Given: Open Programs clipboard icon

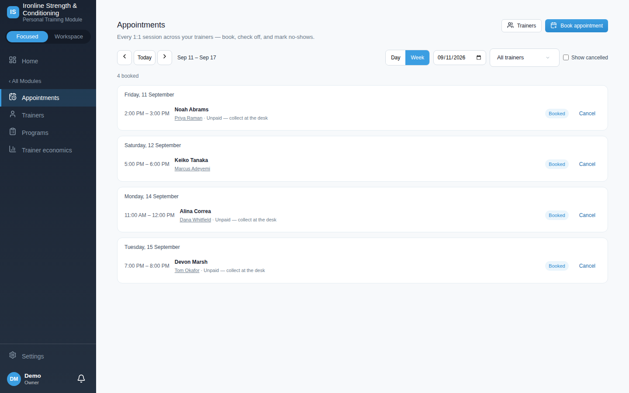Looking at the screenshot, I should [x=13, y=132].
